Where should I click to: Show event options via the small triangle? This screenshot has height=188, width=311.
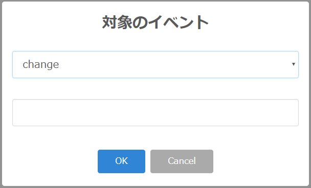[293, 64]
